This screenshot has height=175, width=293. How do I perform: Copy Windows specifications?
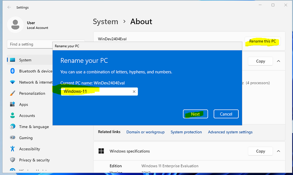(260, 151)
